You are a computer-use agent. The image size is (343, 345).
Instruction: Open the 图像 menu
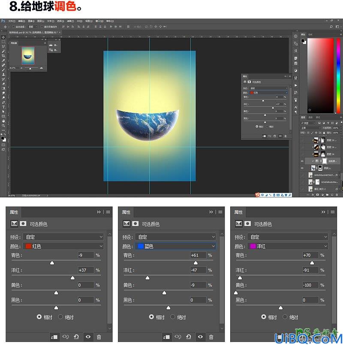(31, 21)
